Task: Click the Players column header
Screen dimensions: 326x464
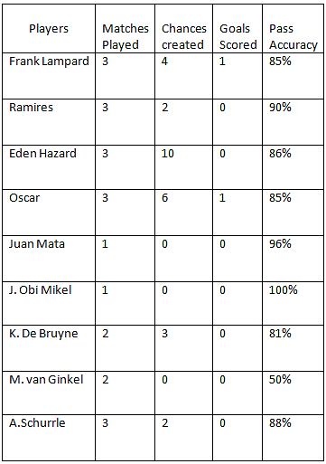Action: tap(49, 29)
